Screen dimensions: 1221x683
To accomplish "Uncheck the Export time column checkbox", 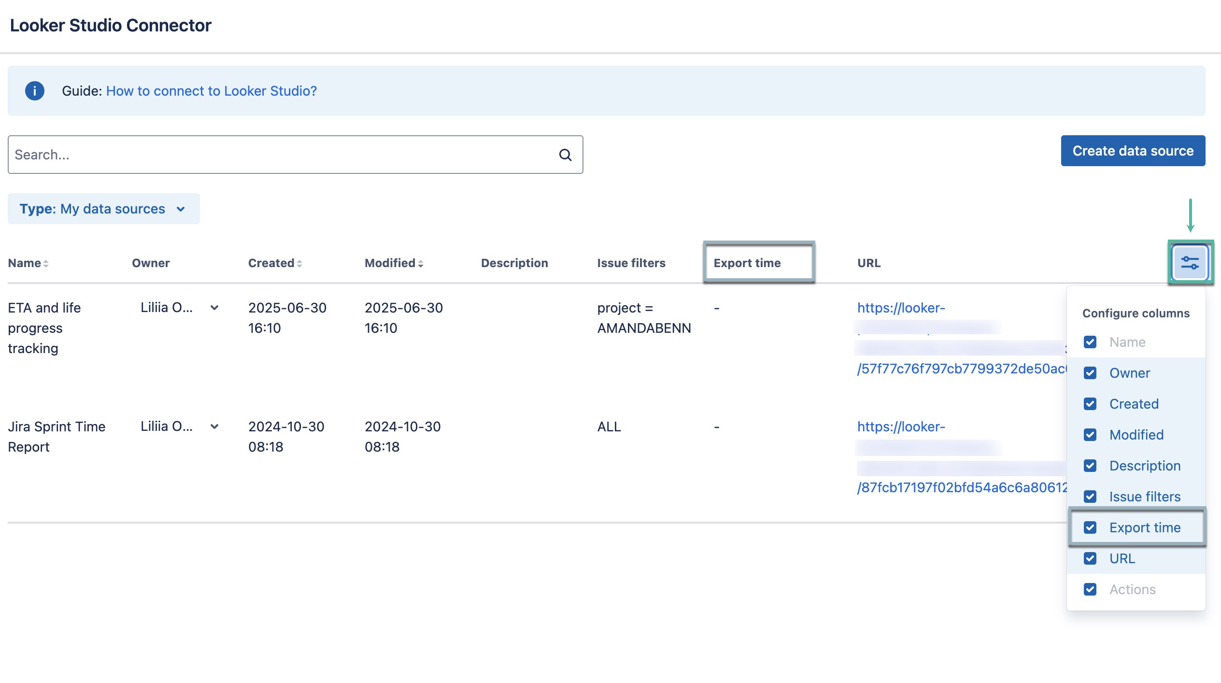I will pos(1090,527).
